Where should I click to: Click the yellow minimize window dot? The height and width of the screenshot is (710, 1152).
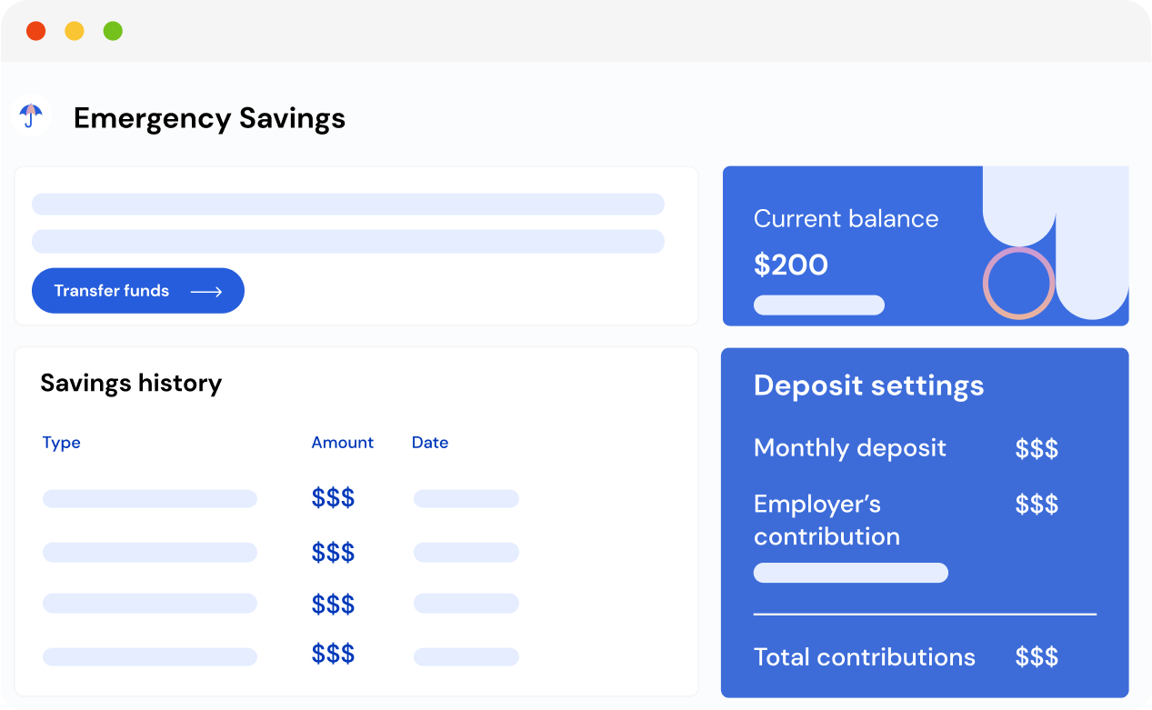pyautogui.click(x=75, y=31)
